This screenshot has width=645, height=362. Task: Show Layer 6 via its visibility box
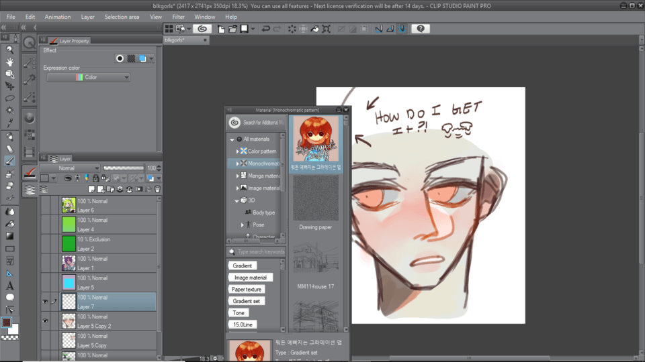point(45,205)
